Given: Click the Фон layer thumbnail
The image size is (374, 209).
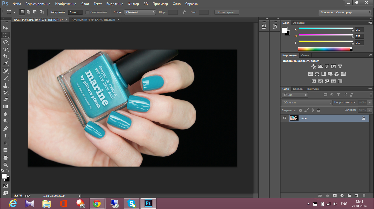Looking at the screenshot, I should click(x=294, y=118).
